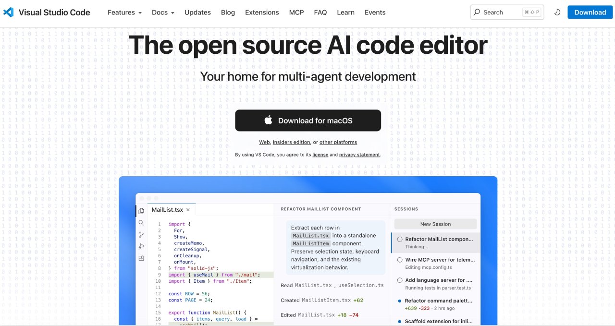615x326 pixels.
Task: Open the other platforms link
Action: tap(338, 142)
